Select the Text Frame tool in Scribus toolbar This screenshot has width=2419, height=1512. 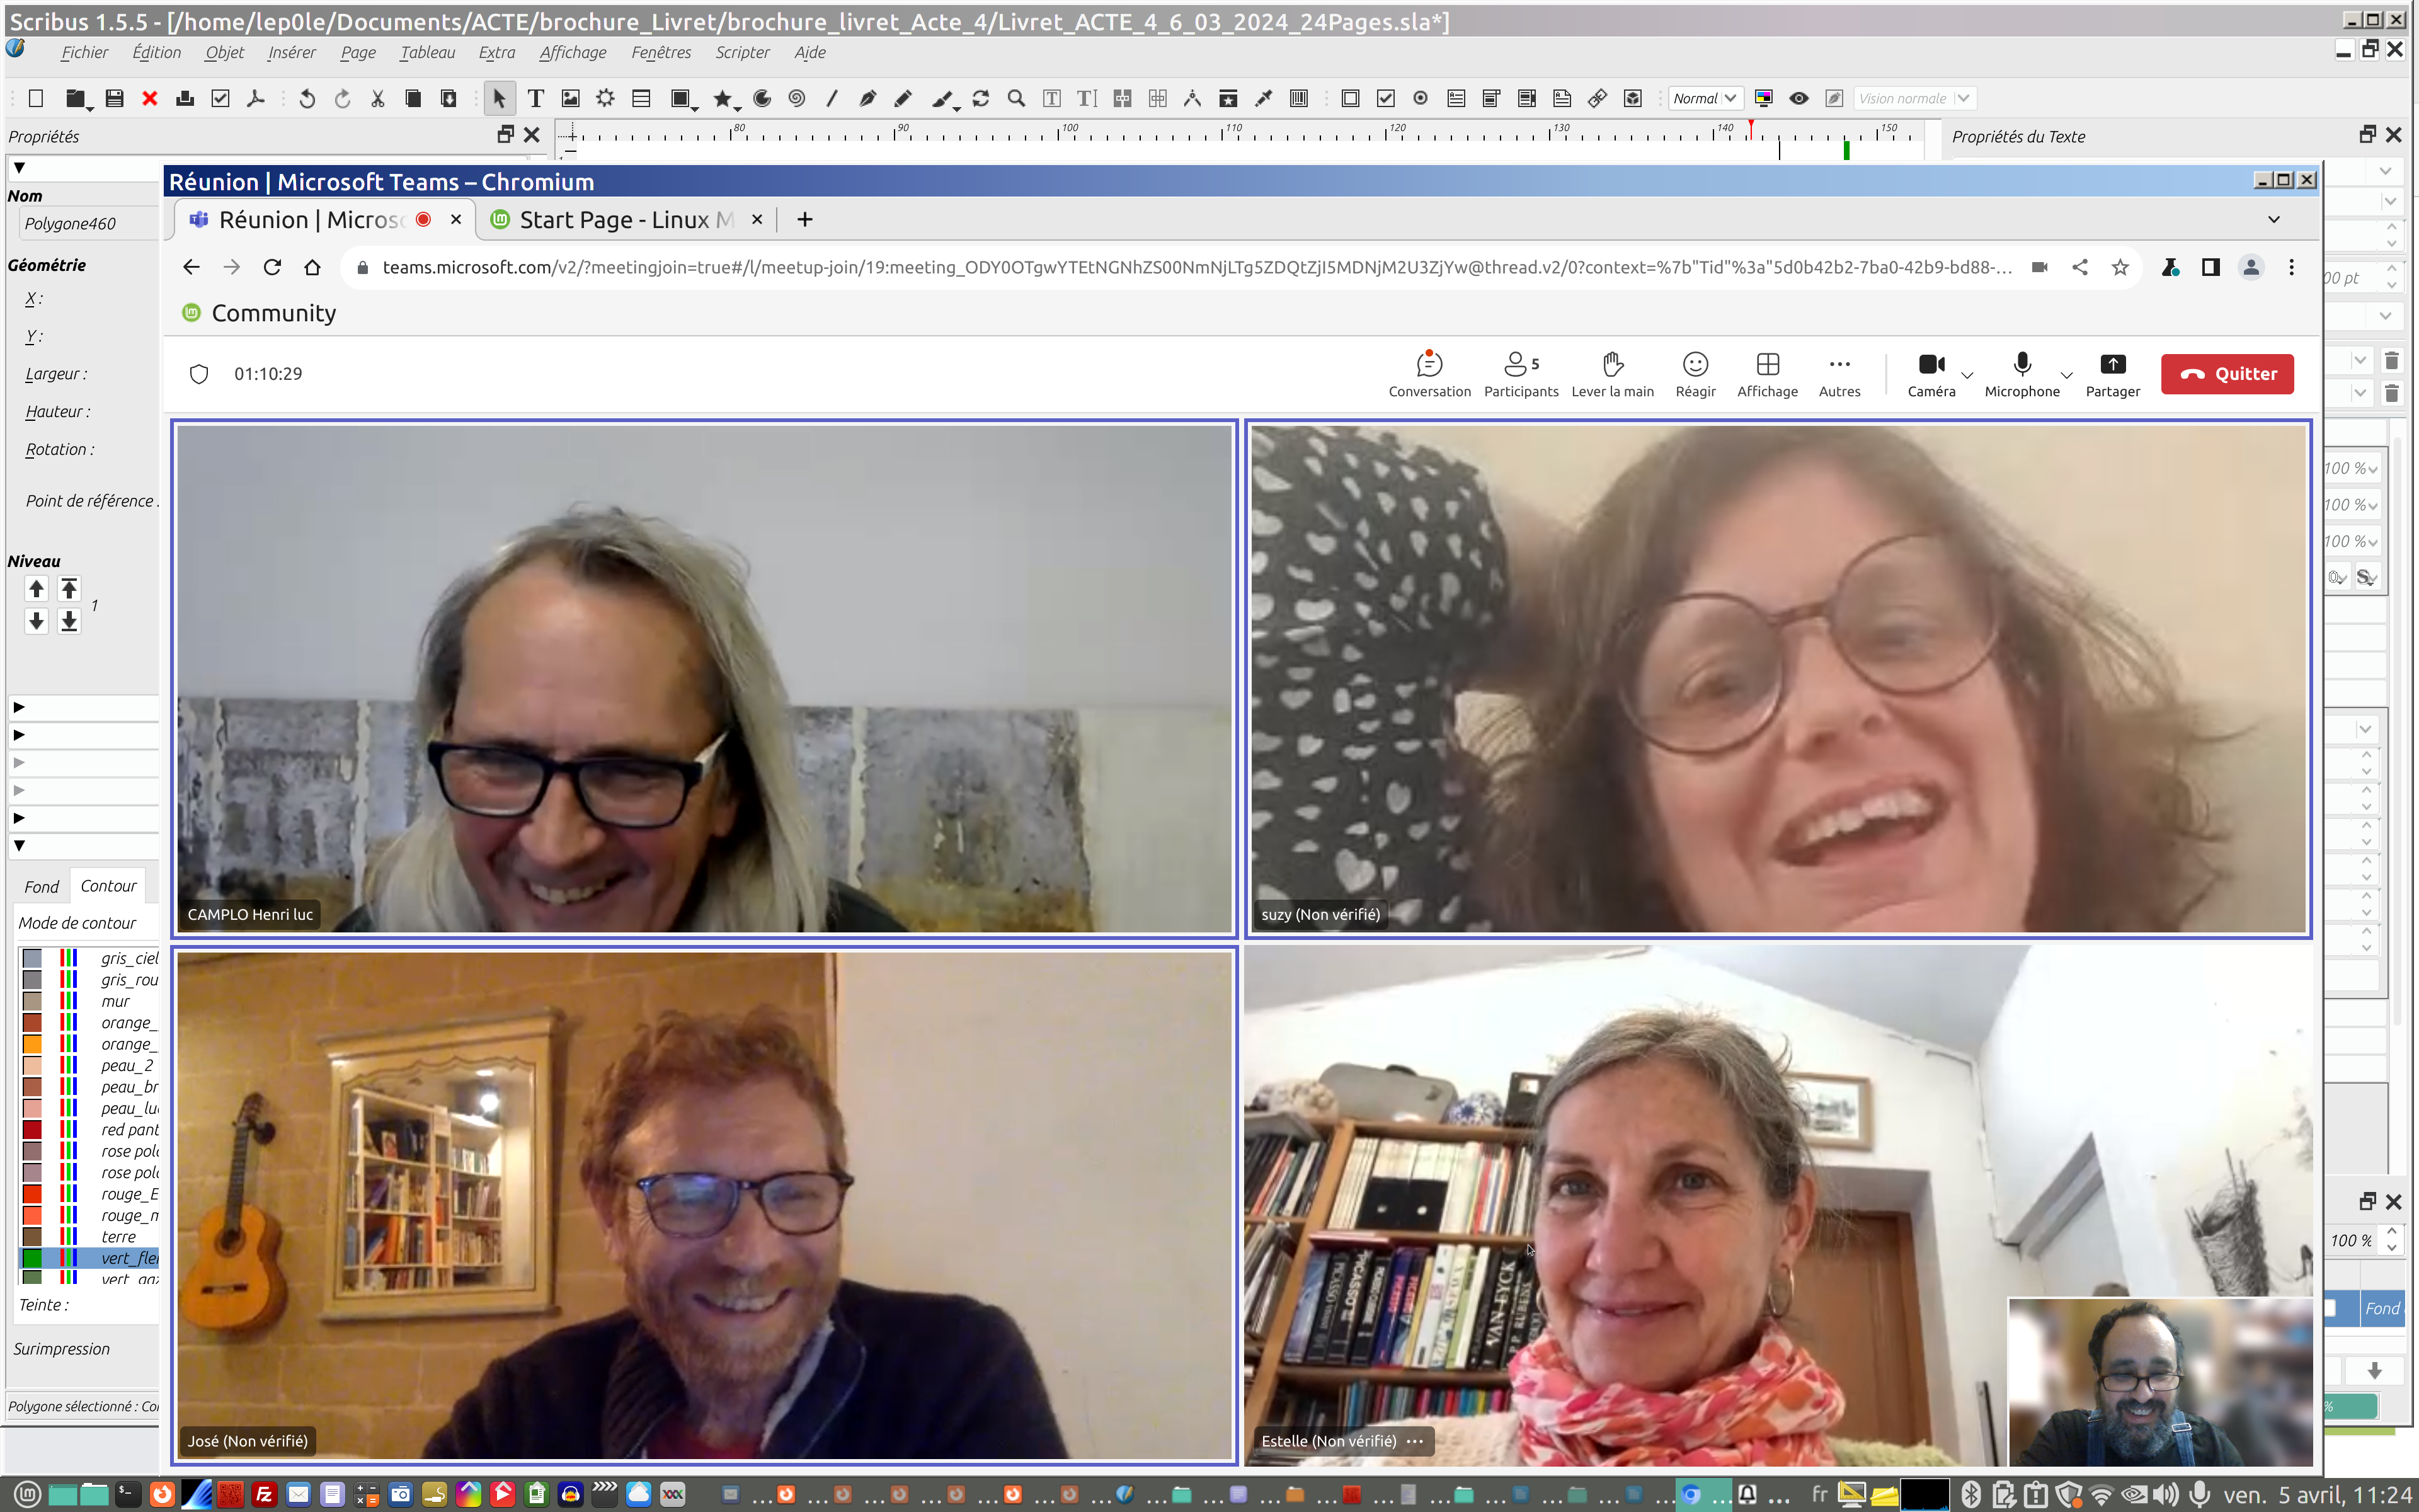[x=536, y=98]
